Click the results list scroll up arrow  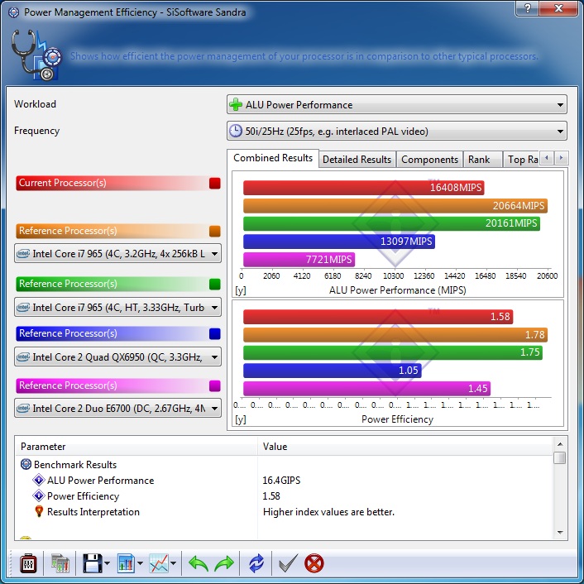(559, 444)
